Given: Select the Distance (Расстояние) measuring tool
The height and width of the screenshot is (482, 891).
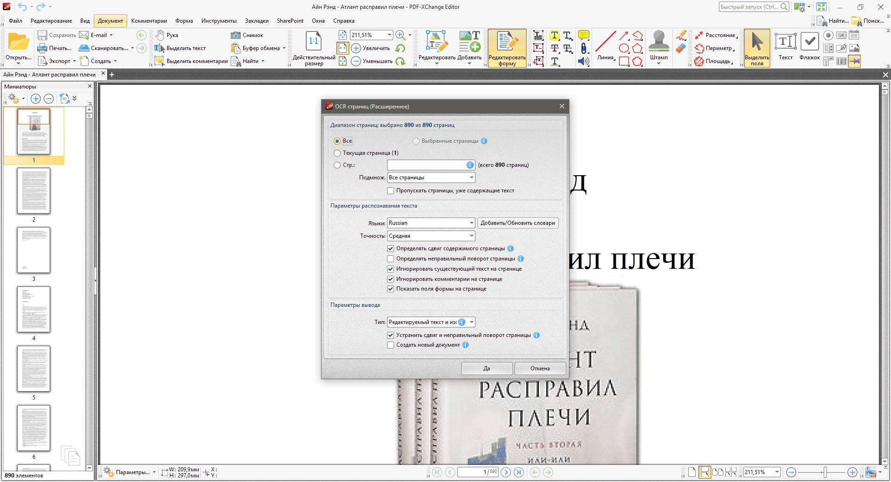Looking at the screenshot, I should [715, 35].
